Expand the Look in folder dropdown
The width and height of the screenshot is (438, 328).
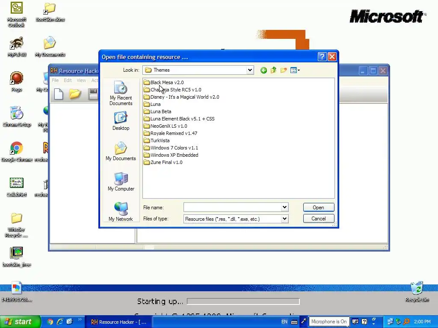pos(250,70)
